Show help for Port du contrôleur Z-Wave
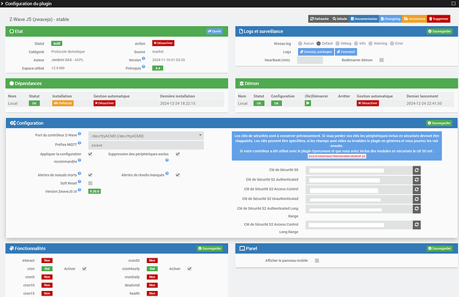The width and height of the screenshot is (459, 297). click(80, 134)
